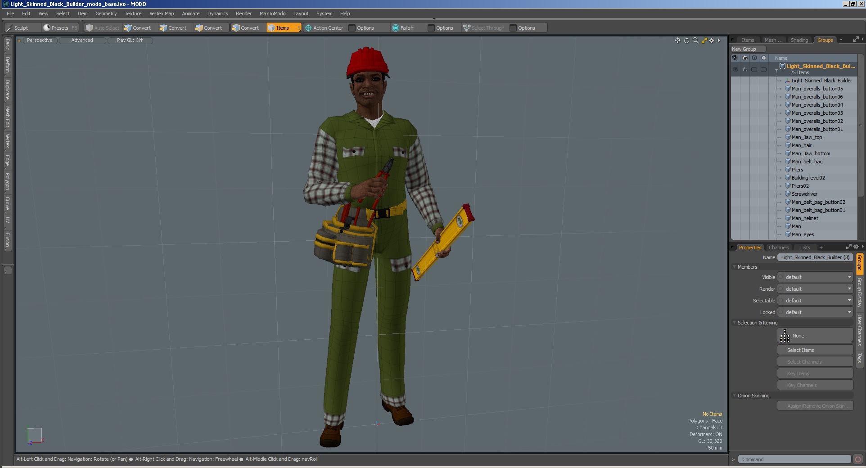Add a new properties tab with plus
This screenshot has width=866, height=468.
(821, 247)
